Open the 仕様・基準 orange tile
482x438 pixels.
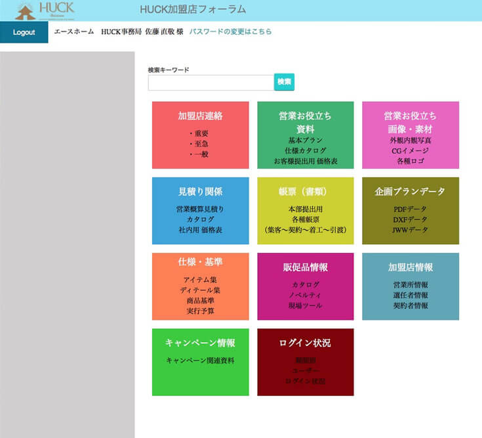[201, 286]
